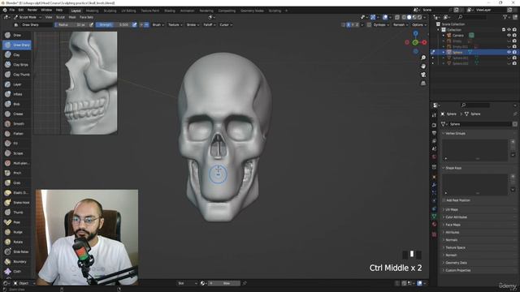Toggle visibility eye of selected Sphere
This screenshot has height=292, width=520.
(509, 52)
